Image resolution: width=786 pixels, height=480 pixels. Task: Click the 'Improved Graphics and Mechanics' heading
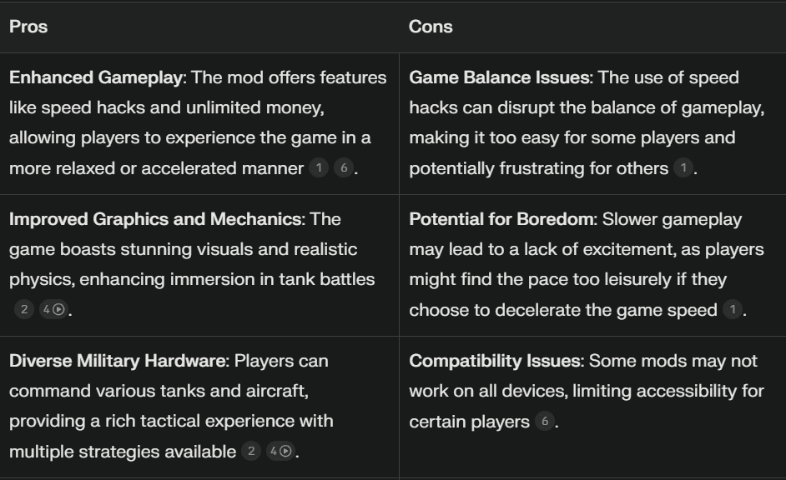point(155,219)
